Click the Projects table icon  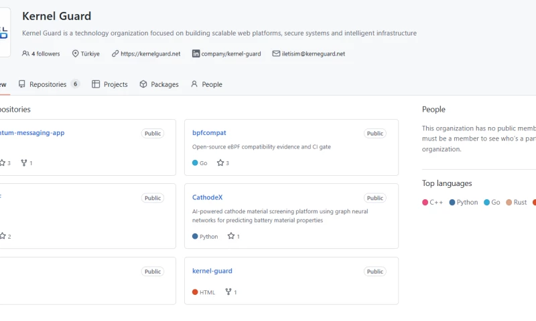[96, 84]
